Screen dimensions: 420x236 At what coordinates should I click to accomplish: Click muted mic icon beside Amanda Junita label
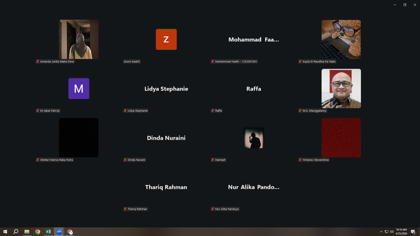pos(37,62)
